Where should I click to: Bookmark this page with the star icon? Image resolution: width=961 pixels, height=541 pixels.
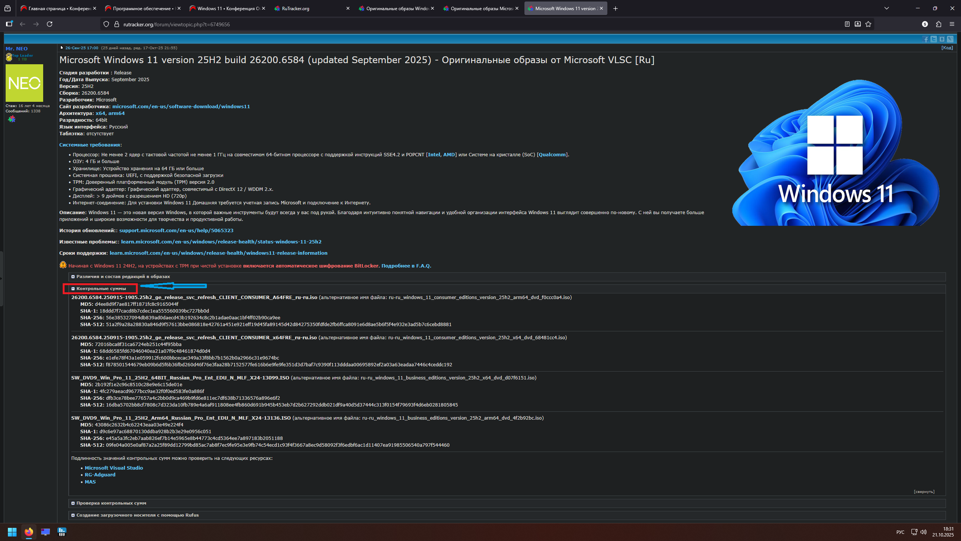tap(868, 24)
